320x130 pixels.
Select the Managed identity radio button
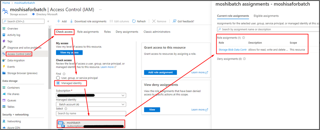tap(58, 83)
